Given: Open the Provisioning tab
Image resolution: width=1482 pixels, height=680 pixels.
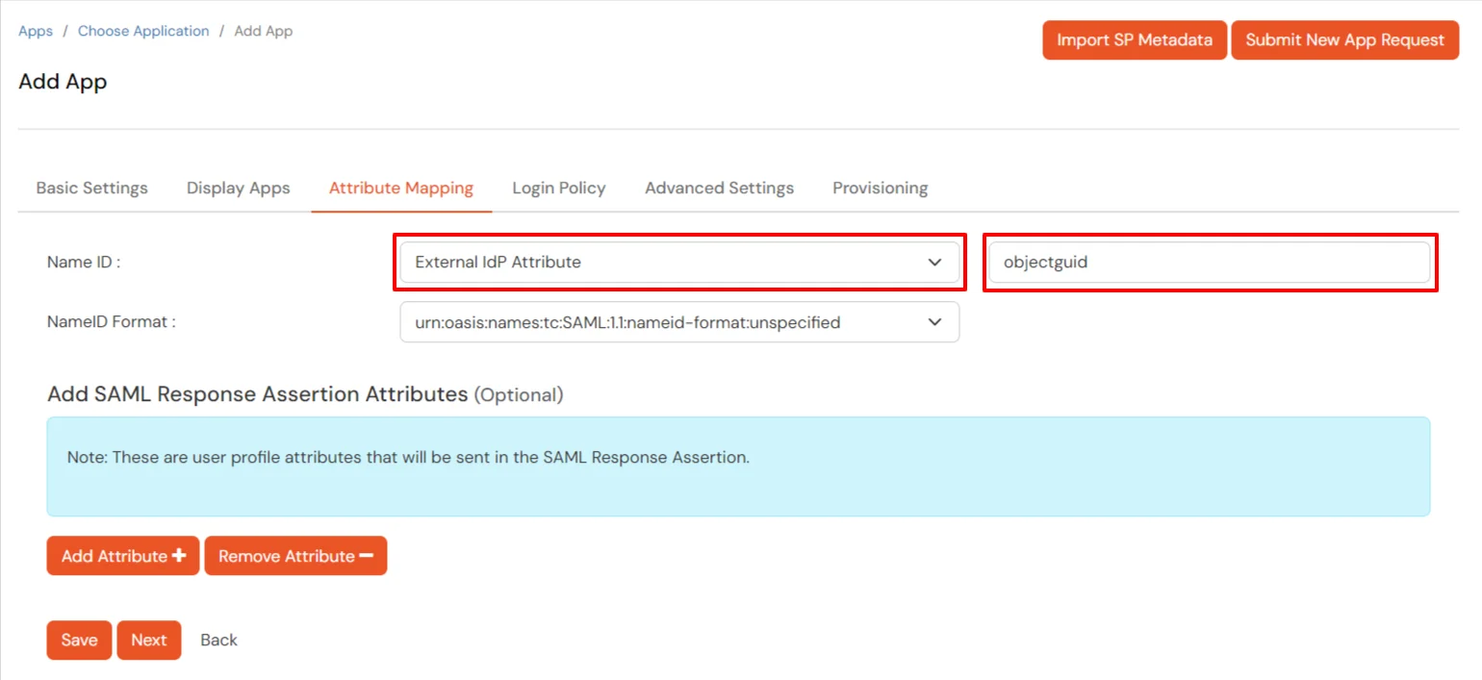Looking at the screenshot, I should (x=881, y=188).
